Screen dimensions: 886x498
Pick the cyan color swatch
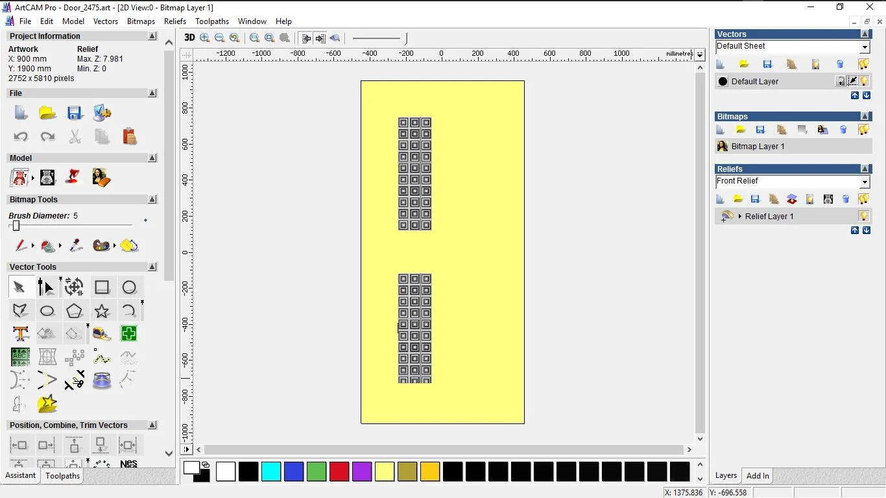(271, 472)
